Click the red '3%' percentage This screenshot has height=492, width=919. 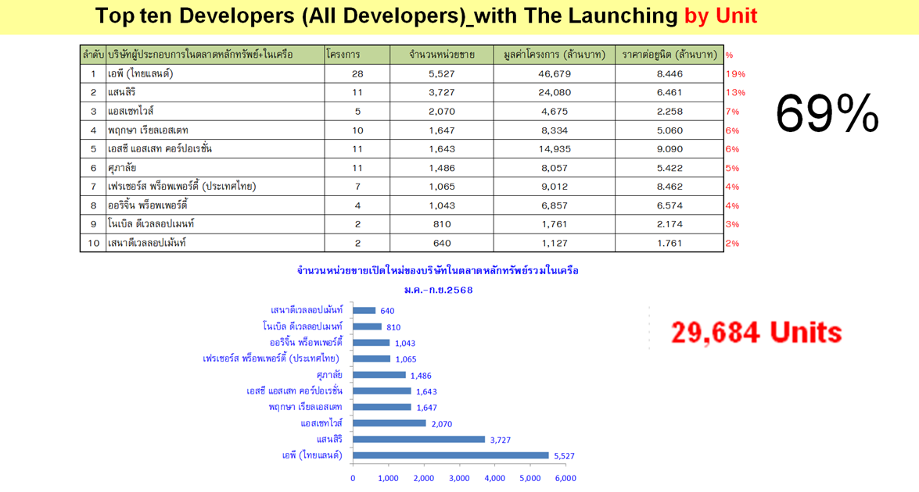click(732, 224)
